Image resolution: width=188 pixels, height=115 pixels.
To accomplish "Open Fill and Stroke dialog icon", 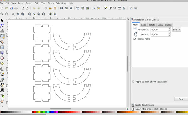I will pos(105,8).
